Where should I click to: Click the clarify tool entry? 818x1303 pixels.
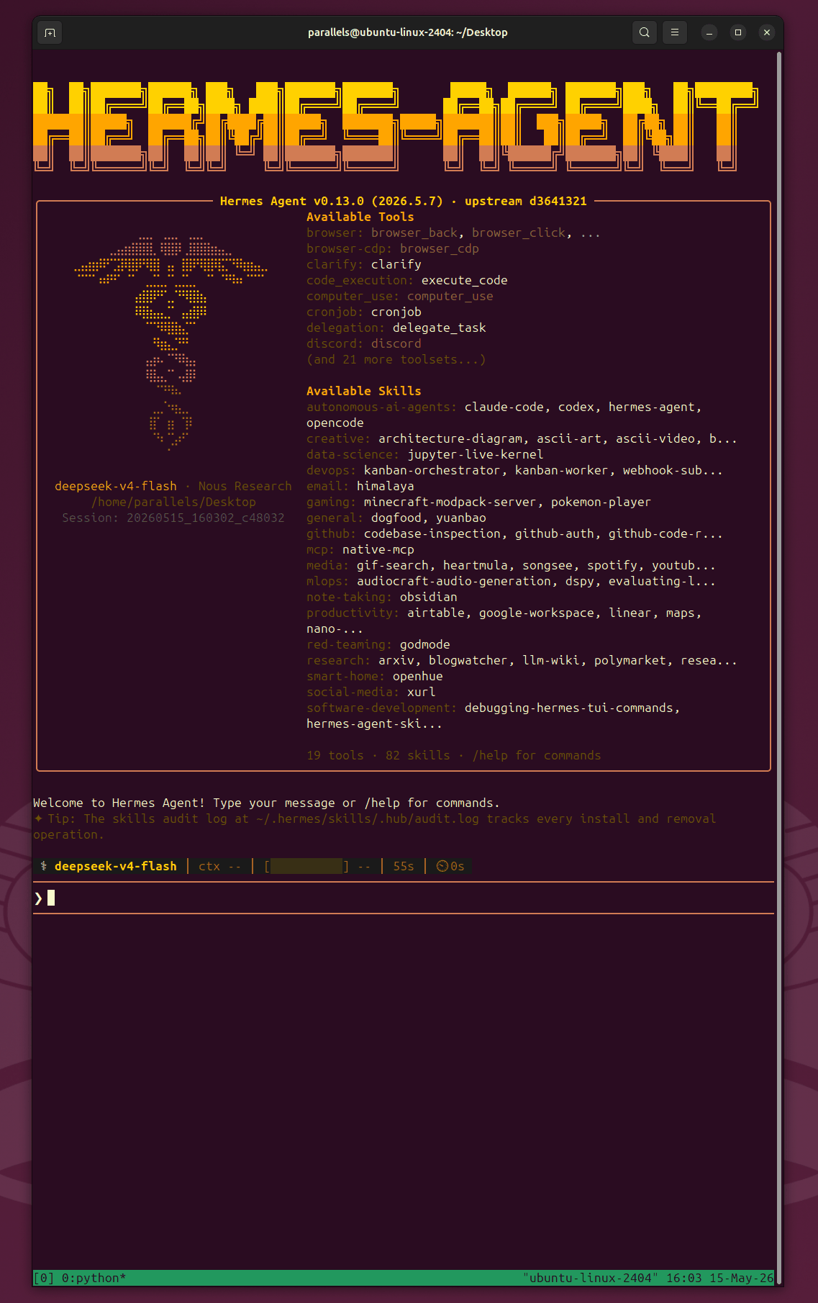tap(396, 264)
